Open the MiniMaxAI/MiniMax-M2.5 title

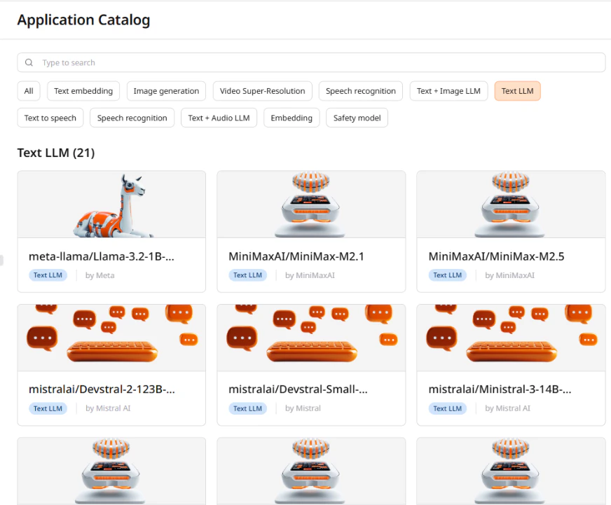point(496,256)
